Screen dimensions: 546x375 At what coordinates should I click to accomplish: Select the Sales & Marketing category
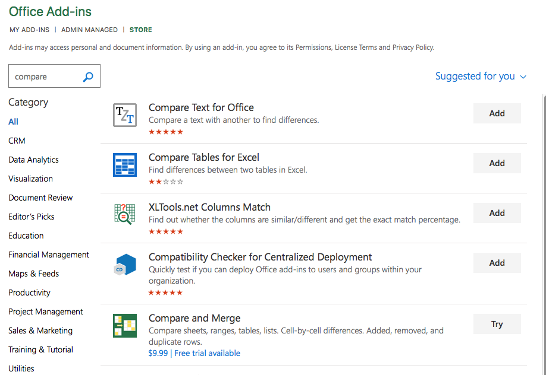click(x=40, y=330)
